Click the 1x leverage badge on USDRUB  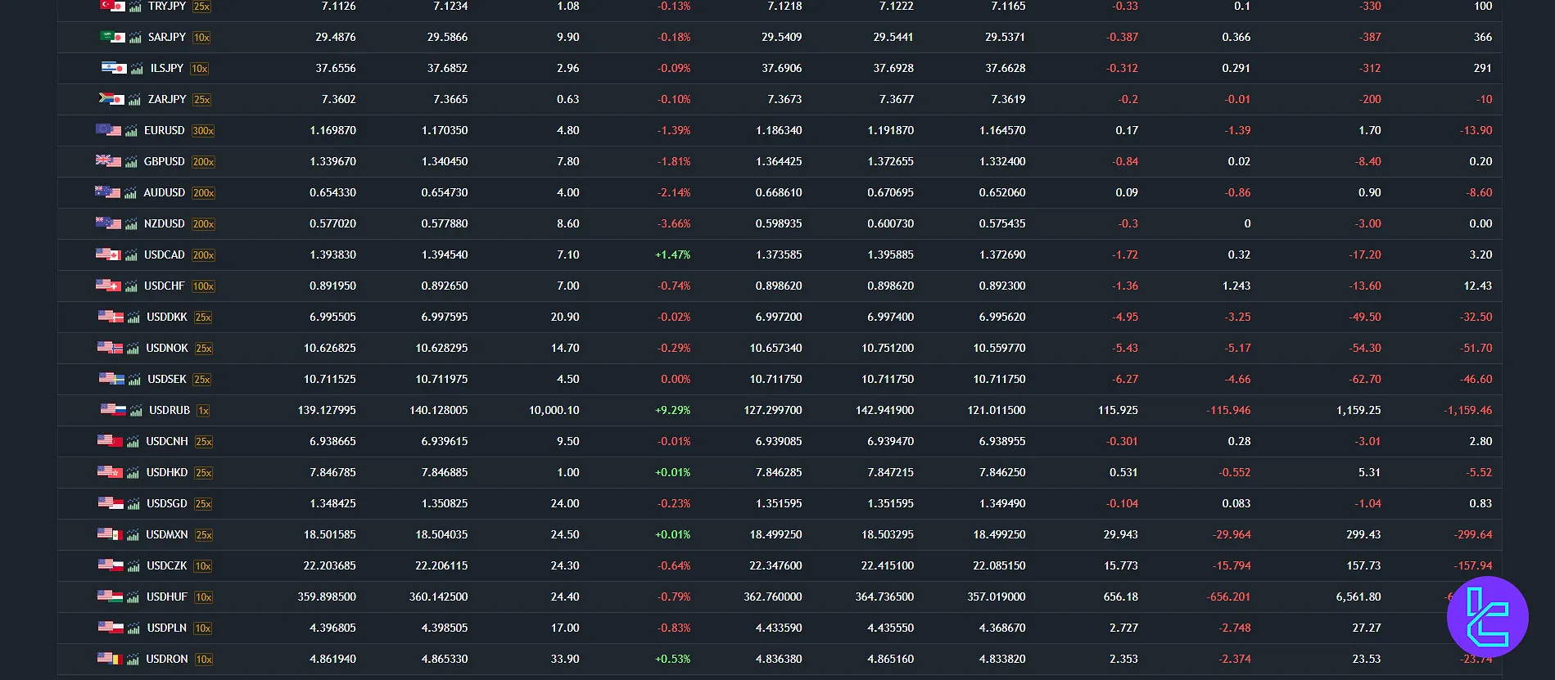[x=203, y=411]
